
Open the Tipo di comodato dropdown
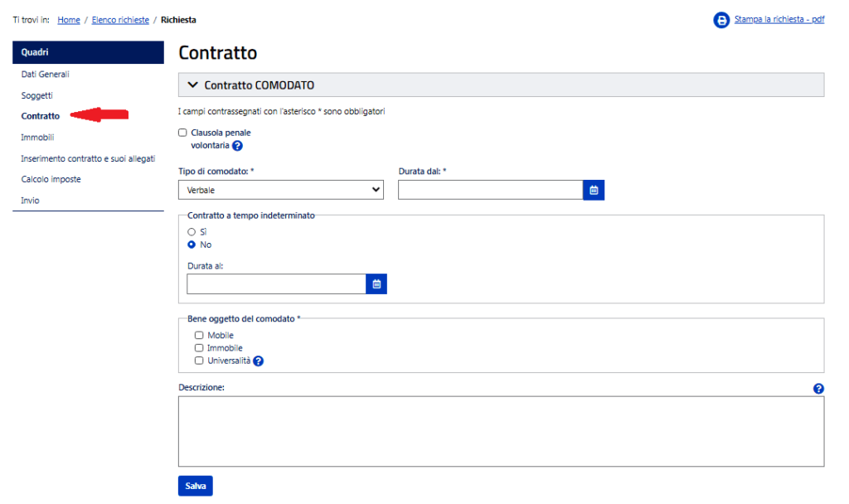click(x=280, y=190)
